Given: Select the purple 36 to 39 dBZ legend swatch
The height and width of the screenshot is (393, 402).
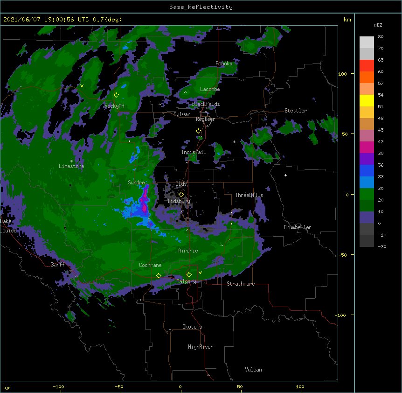Looking at the screenshot, I should point(367,159).
